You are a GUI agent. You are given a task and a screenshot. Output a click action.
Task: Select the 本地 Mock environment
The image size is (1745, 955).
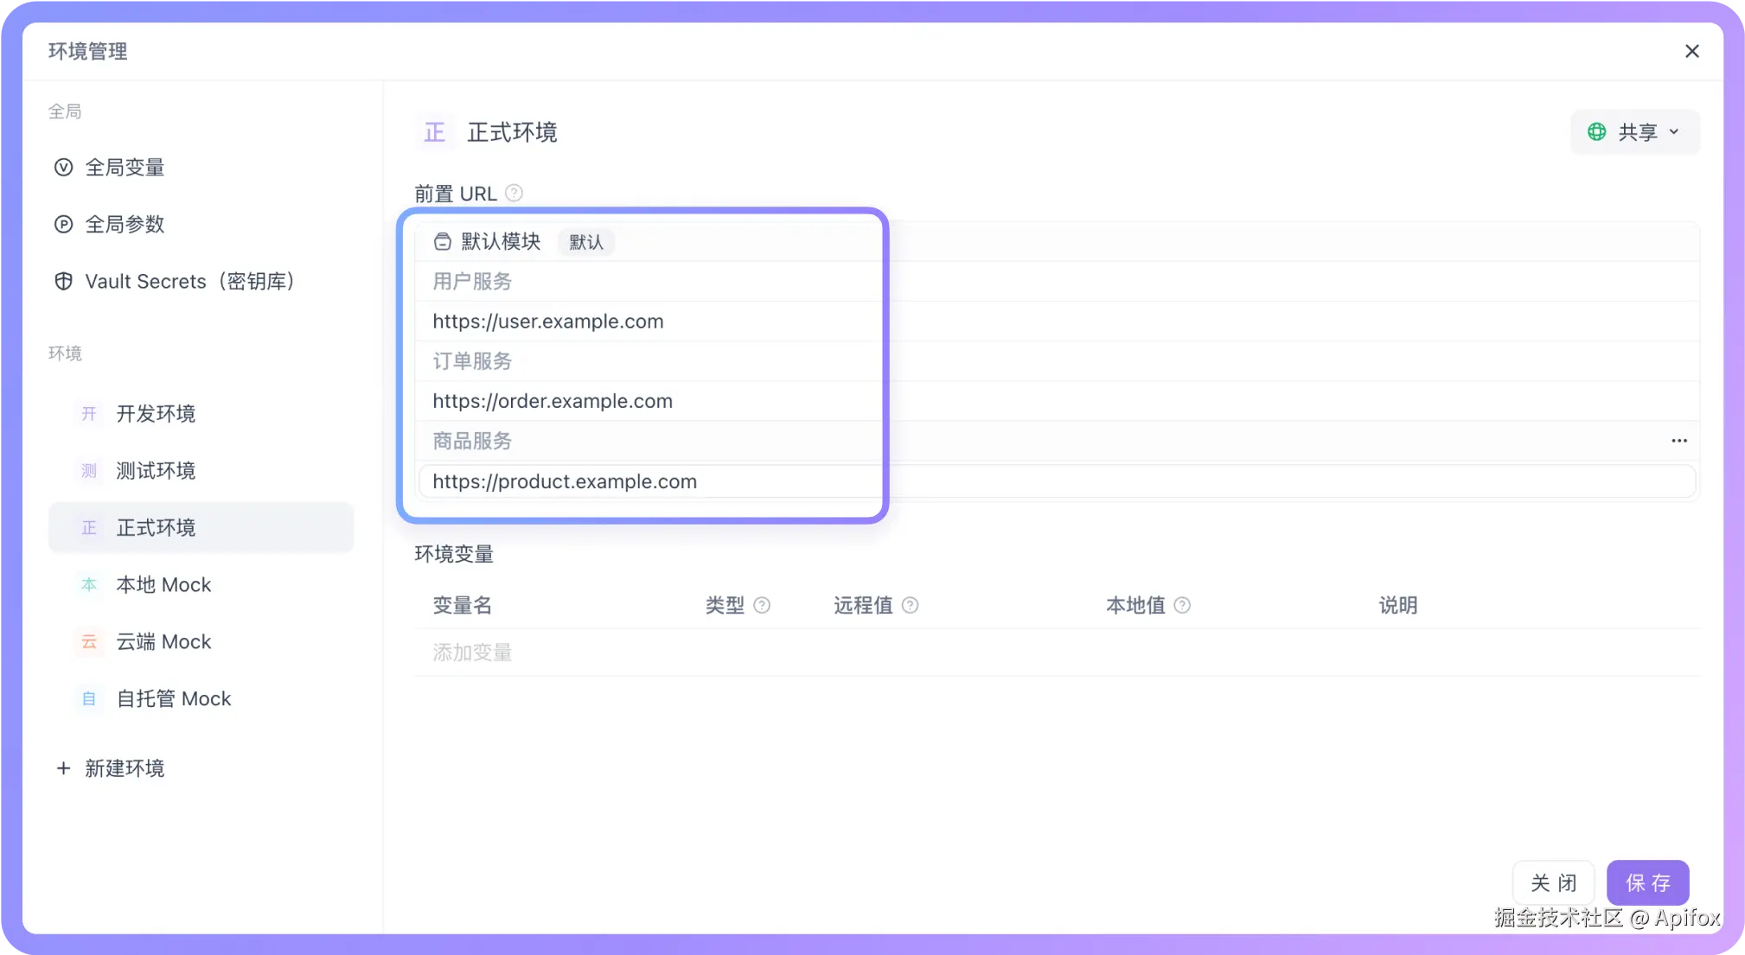163,585
